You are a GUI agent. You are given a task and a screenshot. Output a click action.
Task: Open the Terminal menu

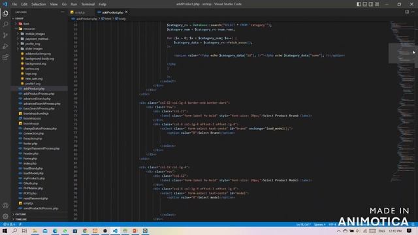click(88, 5)
